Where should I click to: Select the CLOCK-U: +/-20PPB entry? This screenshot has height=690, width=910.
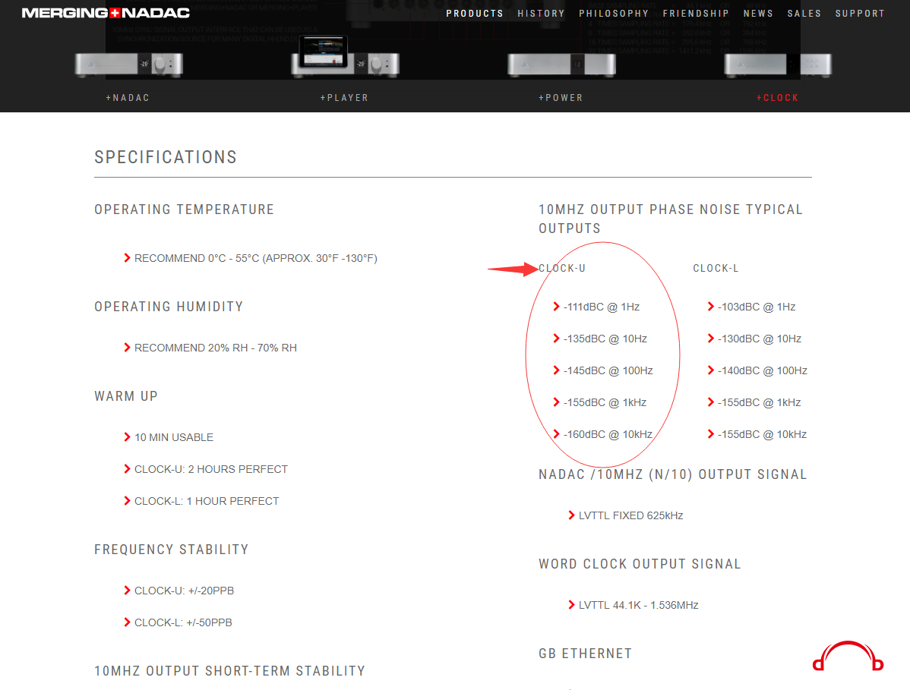click(x=184, y=591)
